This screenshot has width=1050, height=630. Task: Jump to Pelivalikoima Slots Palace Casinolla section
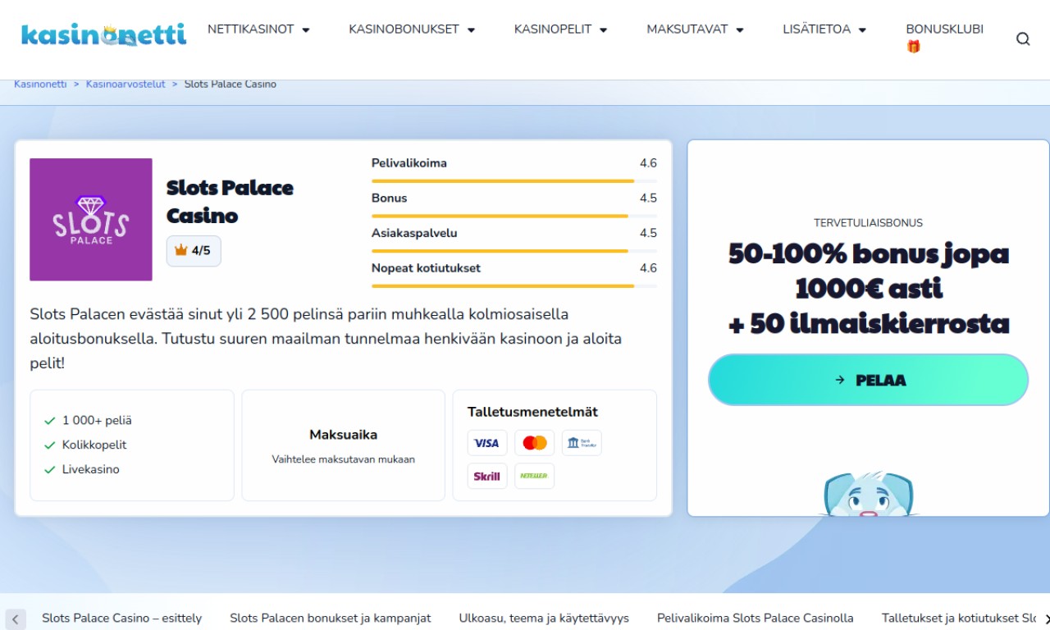(756, 619)
